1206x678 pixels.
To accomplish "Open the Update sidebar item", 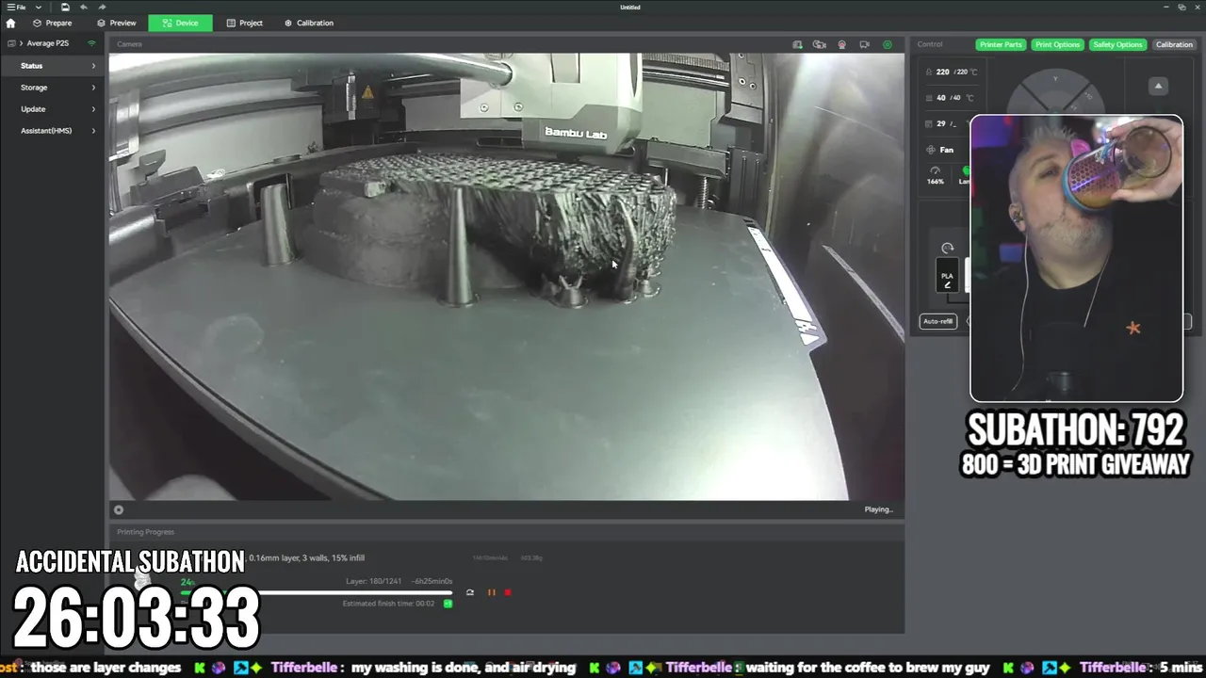I will (x=54, y=109).
